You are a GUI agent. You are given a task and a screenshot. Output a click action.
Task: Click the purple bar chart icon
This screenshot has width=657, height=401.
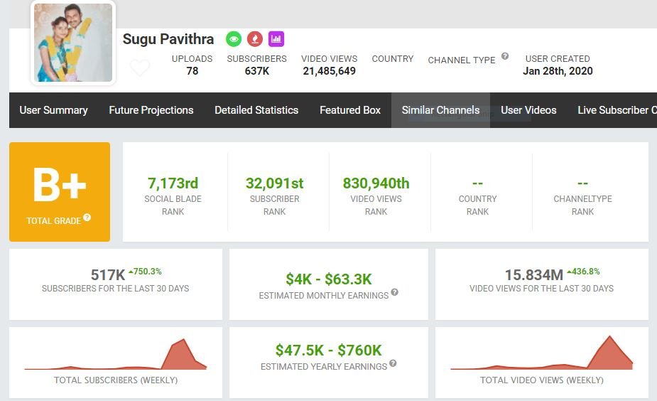pos(276,39)
